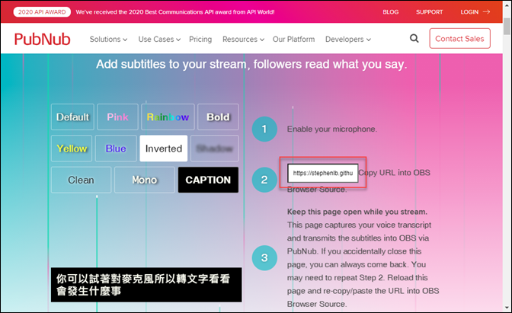Click the 2020 API AWARD badge
512x313 pixels.
point(42,11)
